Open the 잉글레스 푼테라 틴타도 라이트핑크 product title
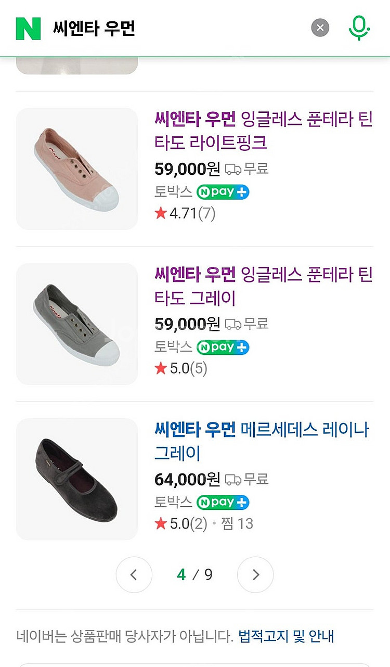Screen dimensions: 390x667 [x=263, y=130]
